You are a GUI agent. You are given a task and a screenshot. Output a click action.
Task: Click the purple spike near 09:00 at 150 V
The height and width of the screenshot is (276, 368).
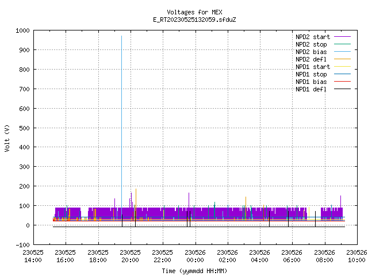[340, 202]
